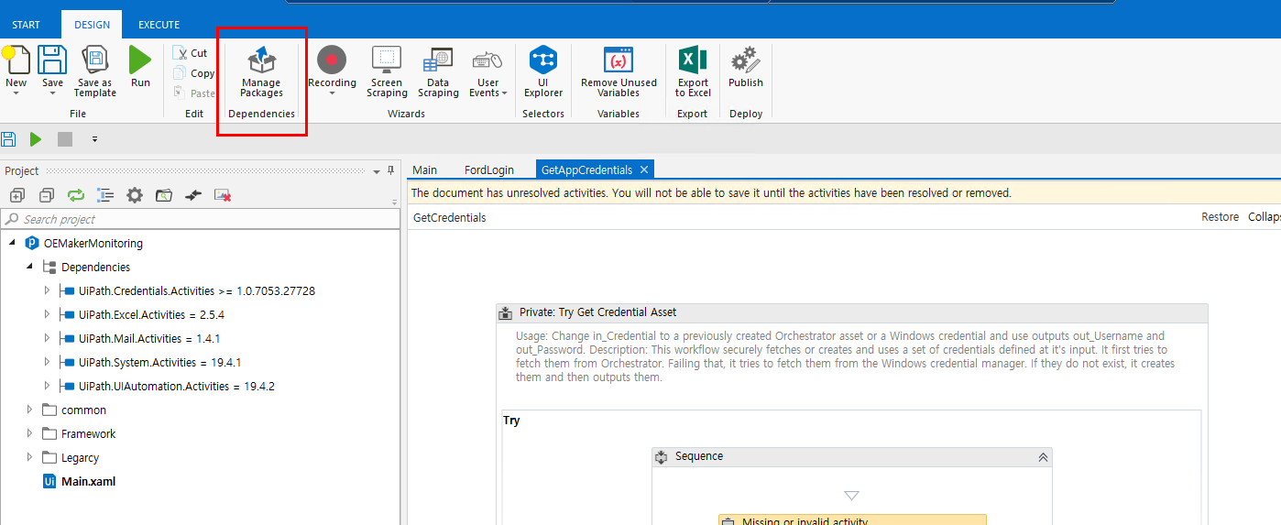1281x525 pixels.
Task: Click the opposing arrows icon in Project toolbar
Action: (x=192, y=195)
